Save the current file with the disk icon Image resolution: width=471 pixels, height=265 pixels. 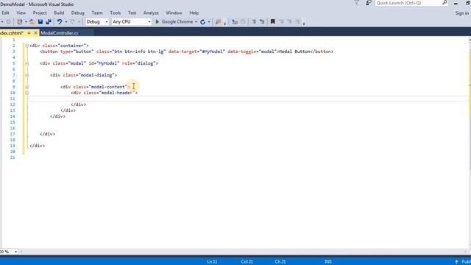click(40, 21)
